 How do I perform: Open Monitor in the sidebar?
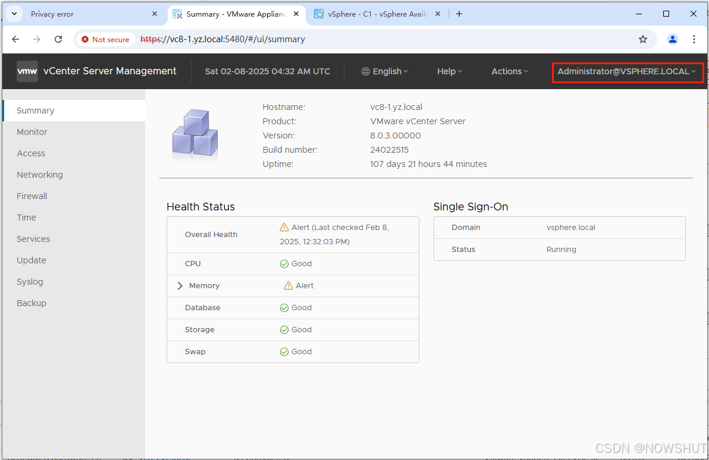click(74, 132)
